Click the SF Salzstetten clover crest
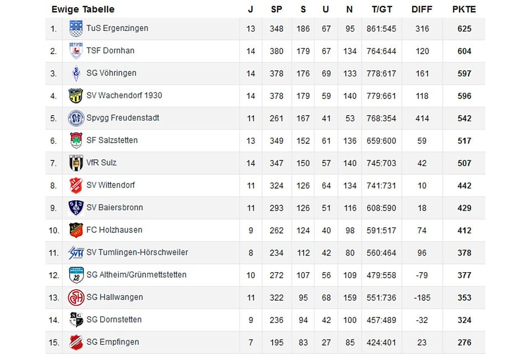Image resolution: width=531 pixels, height=354 pixels. coord(76,140)
